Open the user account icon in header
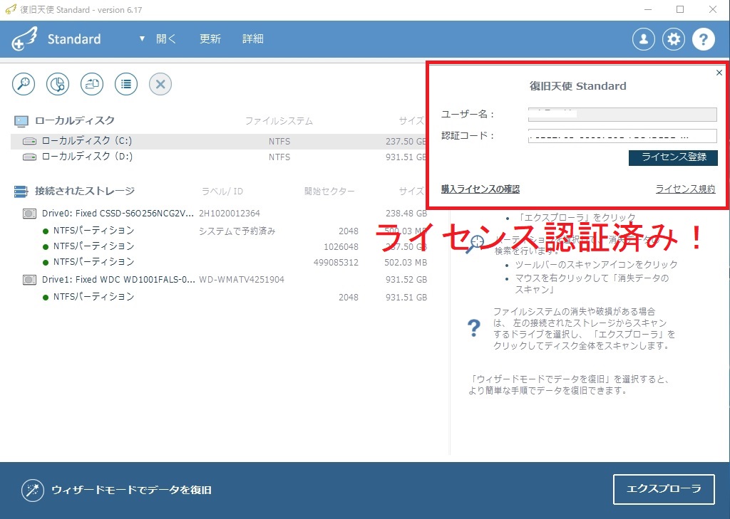Image resolution: width=730 pixels, height=519 pixels. (x=644, y=39)
